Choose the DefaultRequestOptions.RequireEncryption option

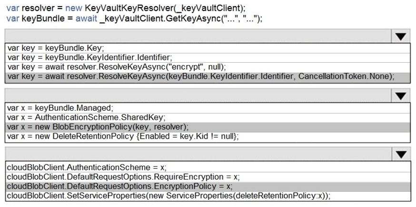tap(123, 176)
